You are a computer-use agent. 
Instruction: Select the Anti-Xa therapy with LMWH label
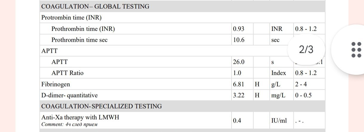[x=80, y=117]
